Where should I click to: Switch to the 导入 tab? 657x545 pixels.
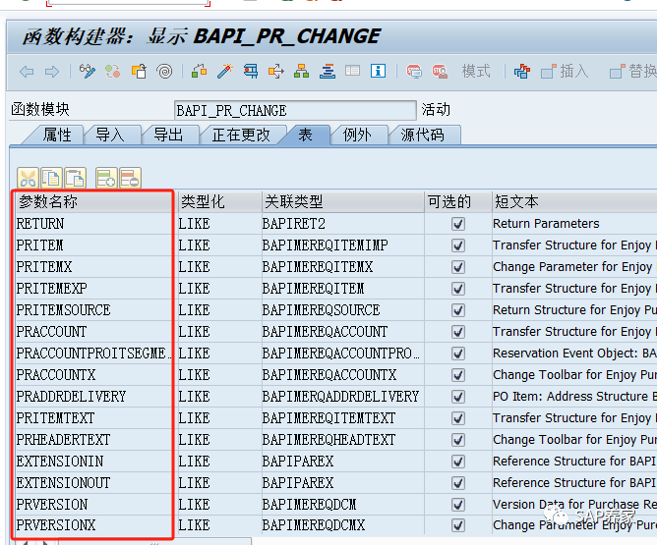point(110,136)
